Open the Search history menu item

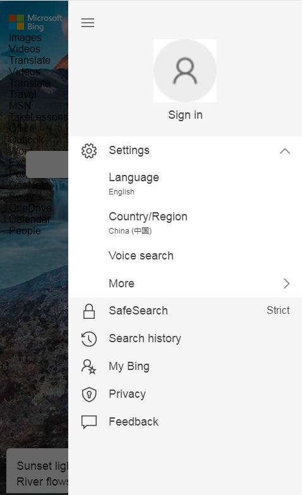[x=145, y=338]
